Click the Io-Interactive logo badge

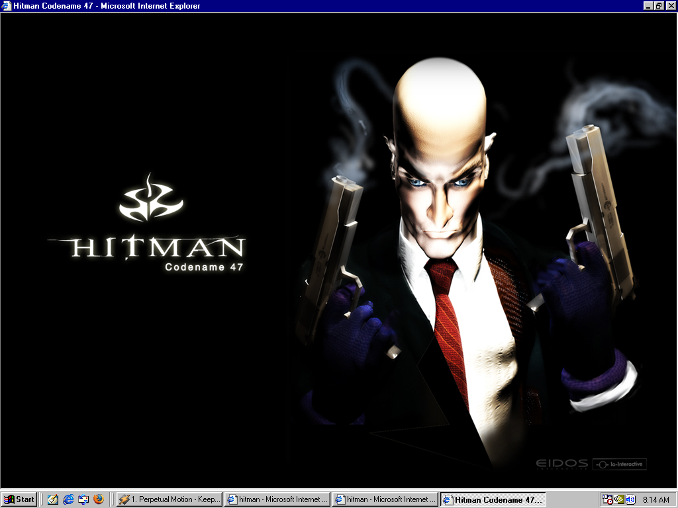click(x=619, y=464)
